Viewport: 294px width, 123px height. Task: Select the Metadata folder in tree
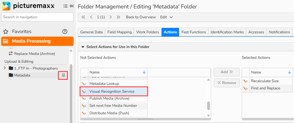22,75
